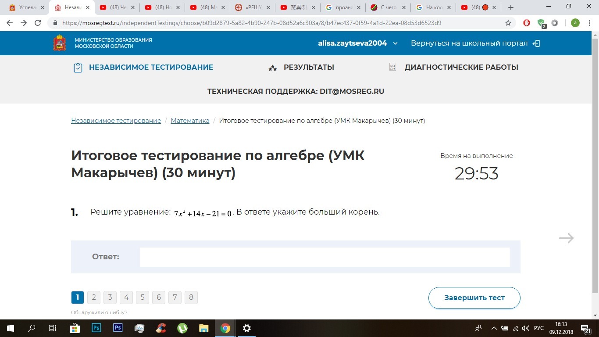Go to question 3
The height and width of the screenshot is (337, 599).
pos(110,298)
